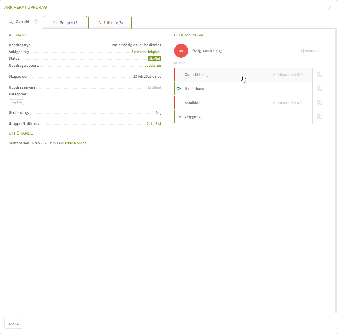Open comments icon for Sandlåda row
The height and width of the screenshot is (334, 337).
coord(320,103)
